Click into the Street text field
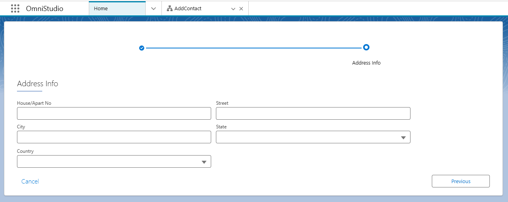 coord(313,113)
